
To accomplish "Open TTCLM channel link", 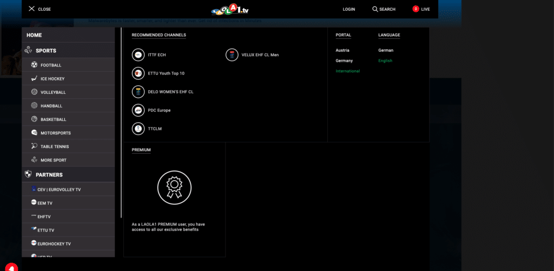I will tap(155, 128).
